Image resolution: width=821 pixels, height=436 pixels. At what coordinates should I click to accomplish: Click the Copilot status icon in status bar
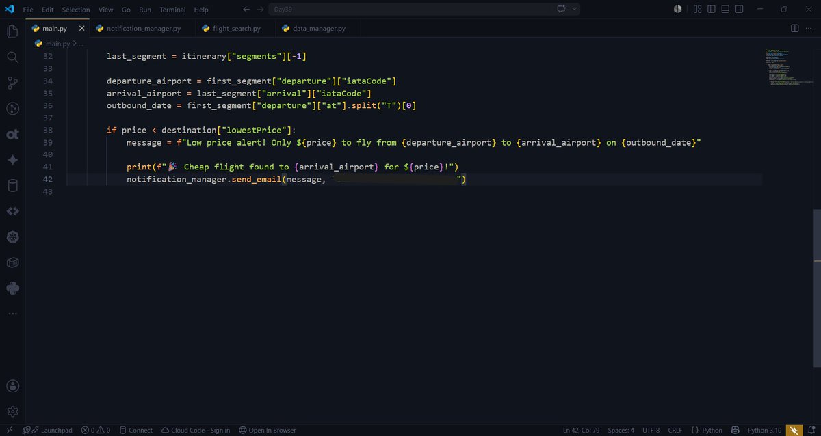point(734,430)
